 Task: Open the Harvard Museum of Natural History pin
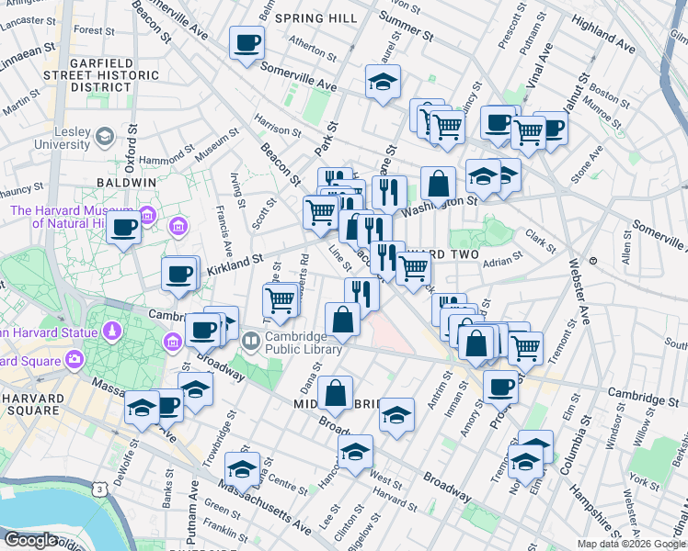[147, 215]
